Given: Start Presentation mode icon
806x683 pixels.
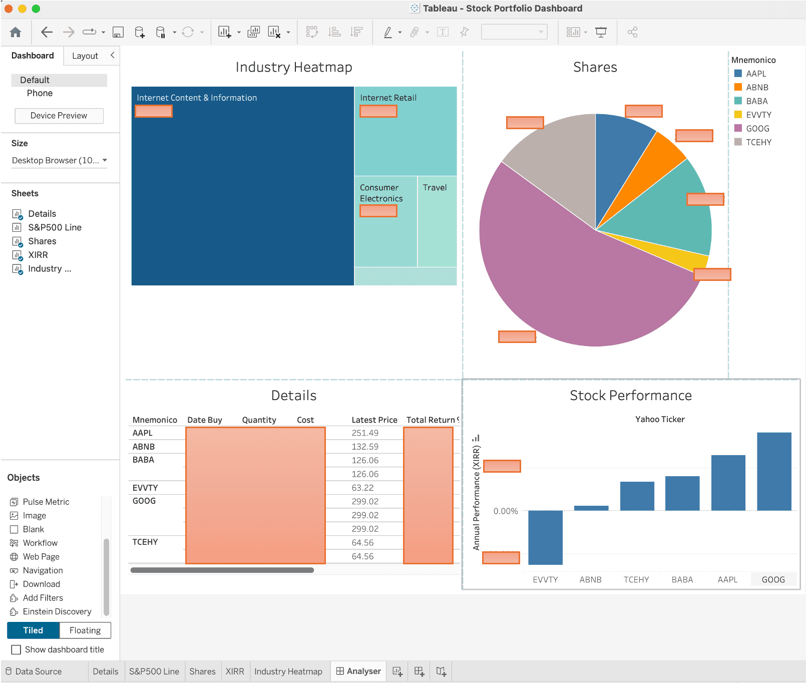Looking at the screenshot, I should 601,33.
